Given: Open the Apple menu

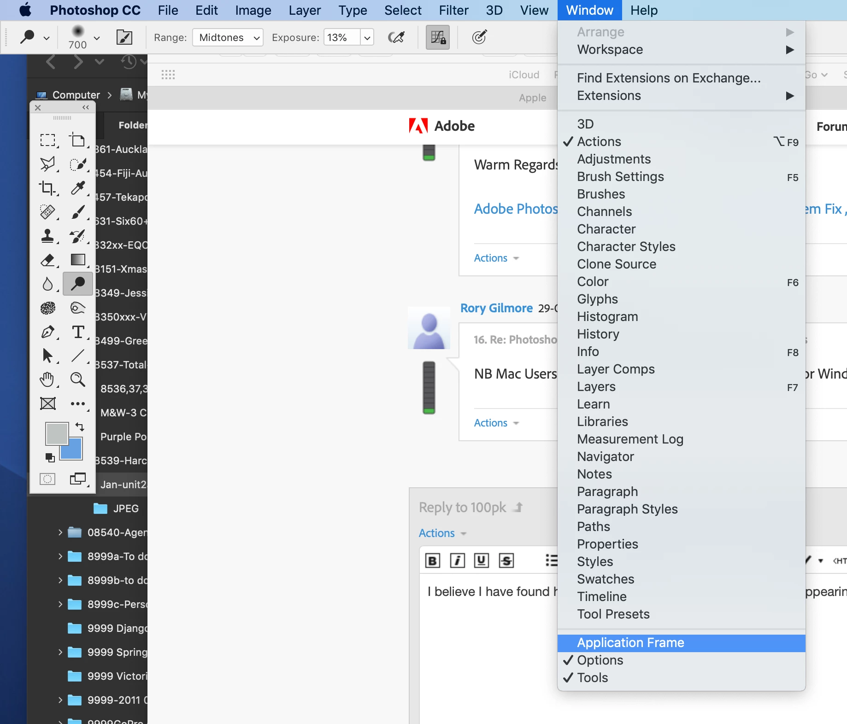Looking at the screenshot, I should 25,10.
